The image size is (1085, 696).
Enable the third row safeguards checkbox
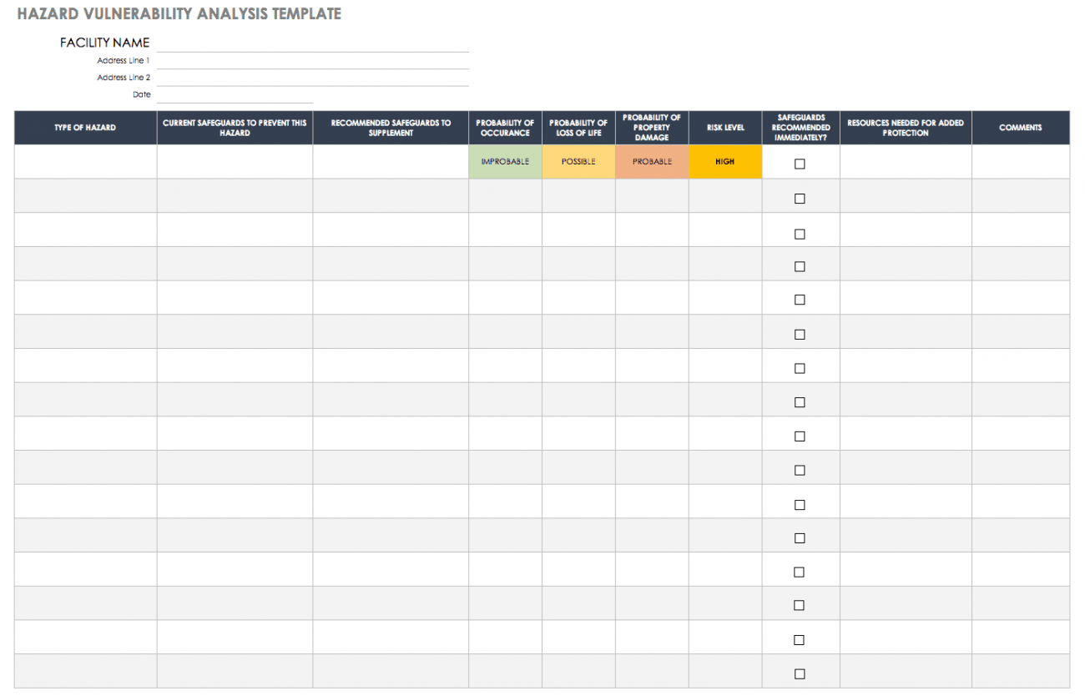click(x=800, y=234)
